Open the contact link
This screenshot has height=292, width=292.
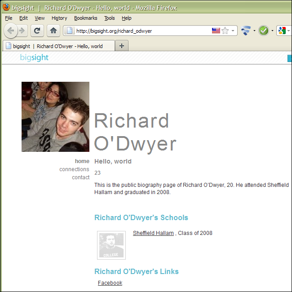pos(80,177)
